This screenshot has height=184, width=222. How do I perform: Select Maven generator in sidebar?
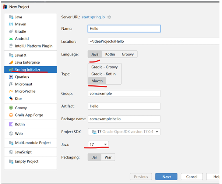(31, 24)
